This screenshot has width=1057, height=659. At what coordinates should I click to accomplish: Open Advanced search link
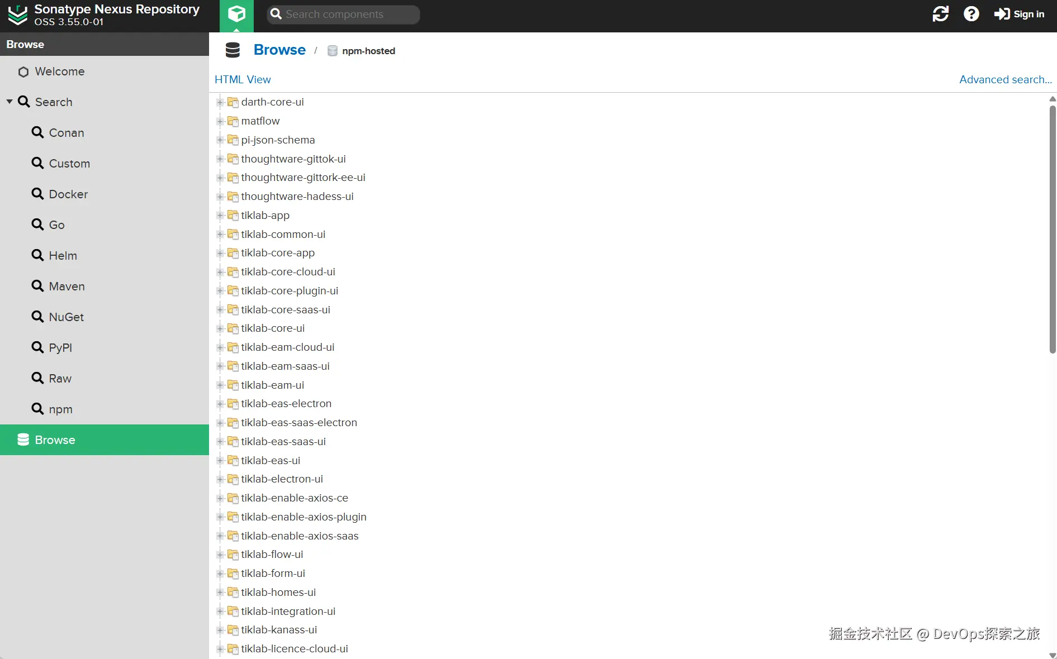[1005, 79]
